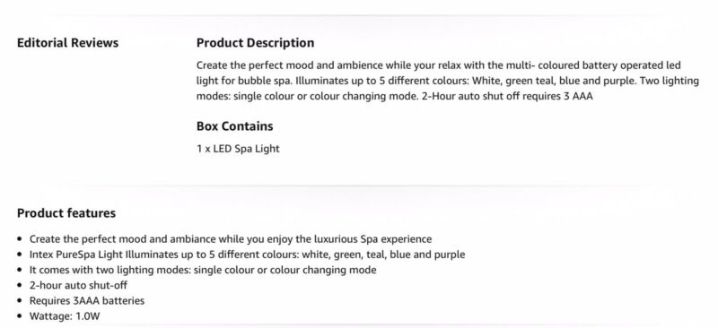Viewport: 718px width, 328px height.
Task: Click the bullet dot before 'It comes with two'
Action: 19,270
